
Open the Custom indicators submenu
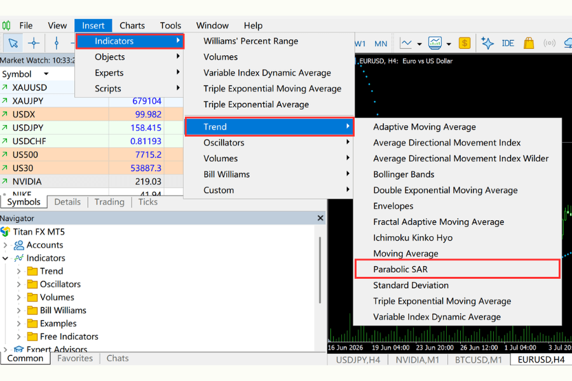(269, 190)
